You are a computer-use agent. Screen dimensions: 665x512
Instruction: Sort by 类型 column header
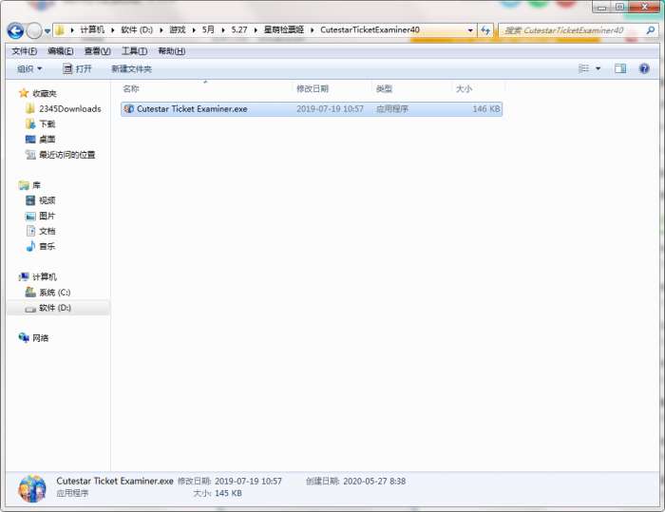[x=384, y=88]
